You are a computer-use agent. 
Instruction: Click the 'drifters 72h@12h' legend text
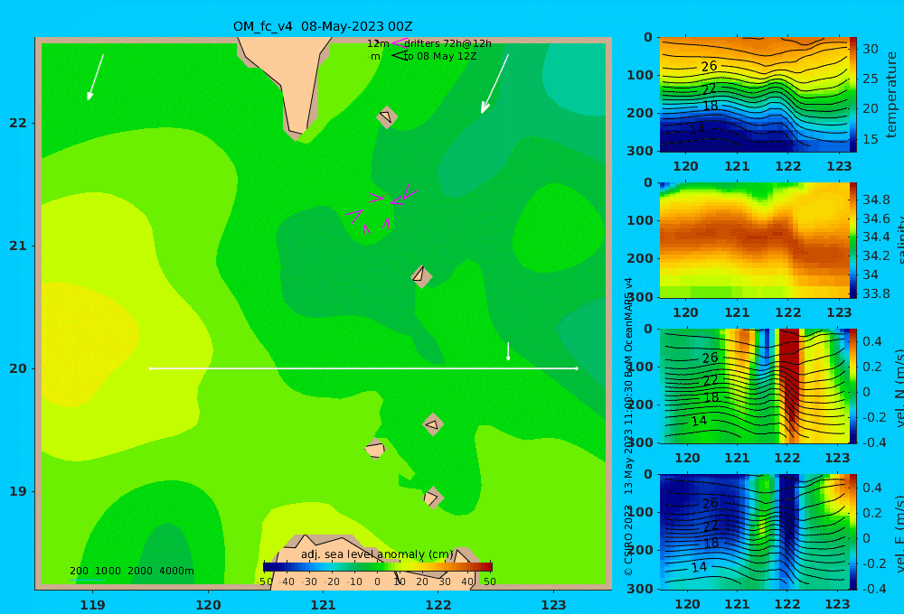(x=448, y=43)
